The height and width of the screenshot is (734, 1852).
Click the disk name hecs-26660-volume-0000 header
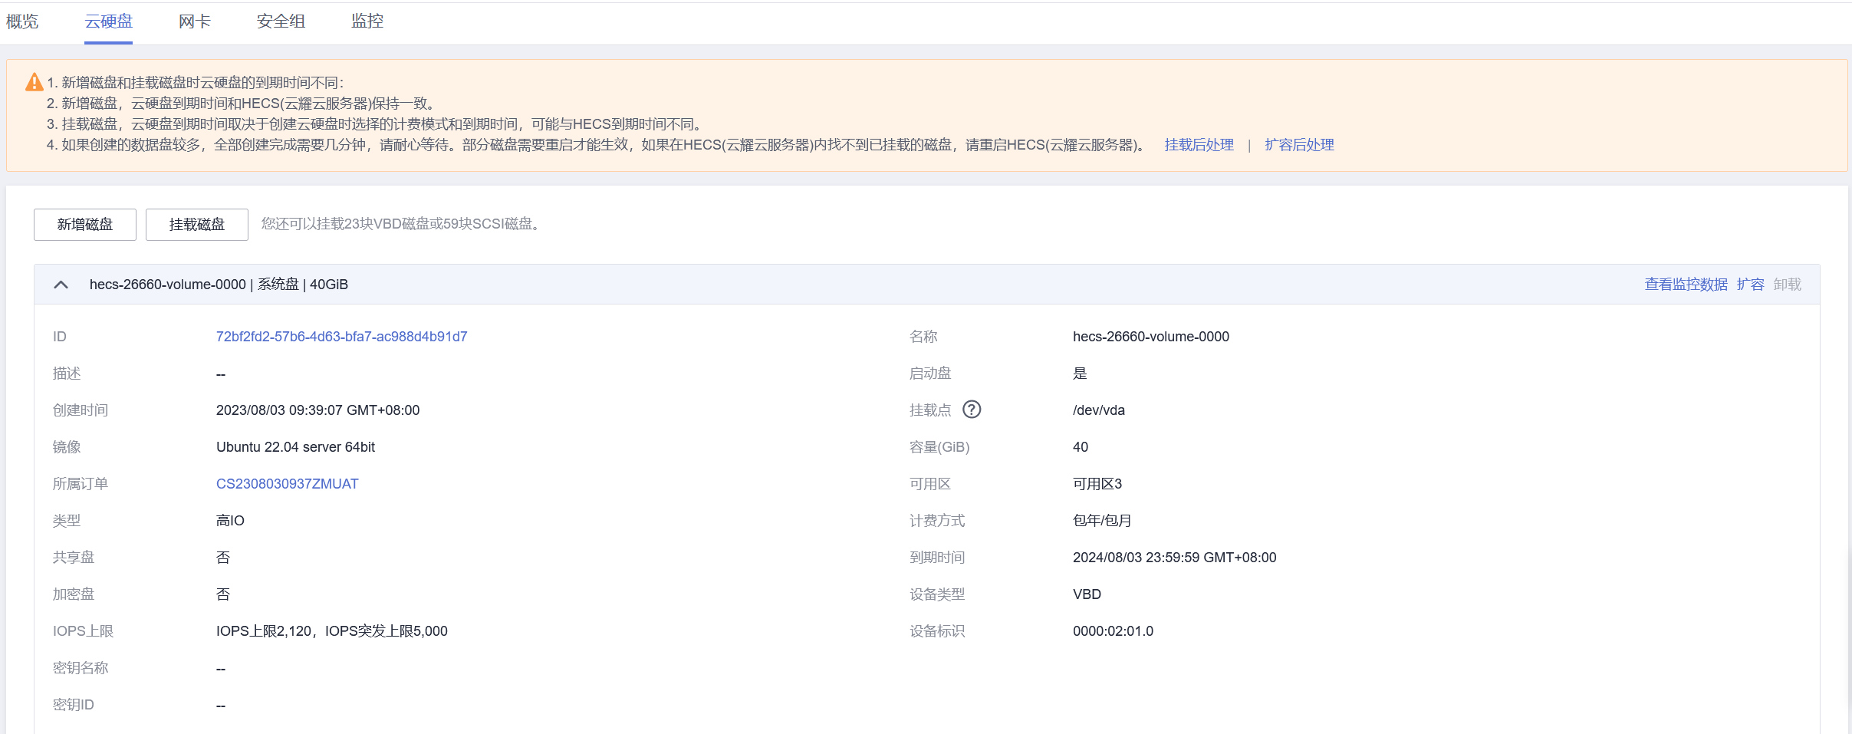click(x=168, y=284)
